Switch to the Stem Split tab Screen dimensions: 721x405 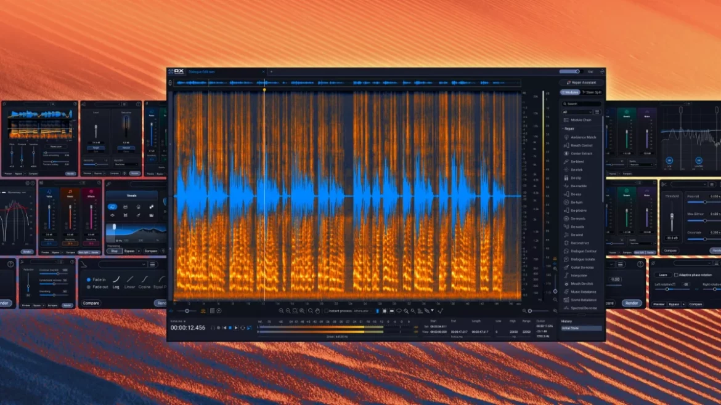(x=592, y=92)
